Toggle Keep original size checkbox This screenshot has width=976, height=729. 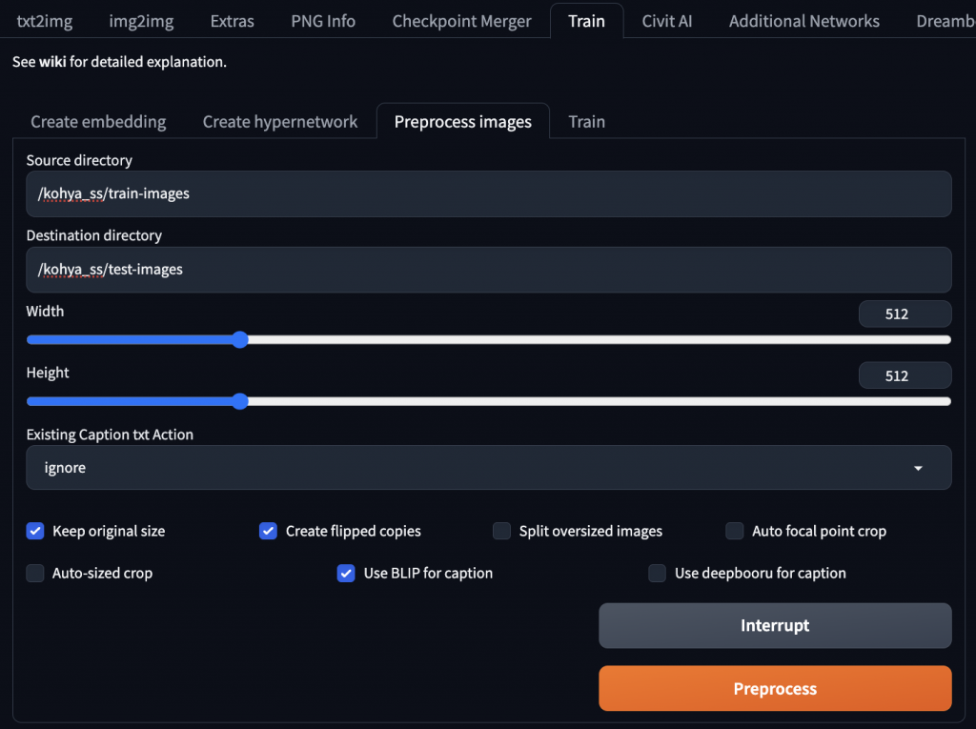pyautogui.click(x=35, y=531)
